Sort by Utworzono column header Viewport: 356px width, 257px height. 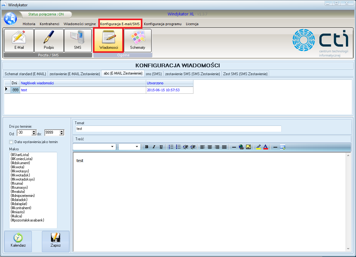click(169, 83)
